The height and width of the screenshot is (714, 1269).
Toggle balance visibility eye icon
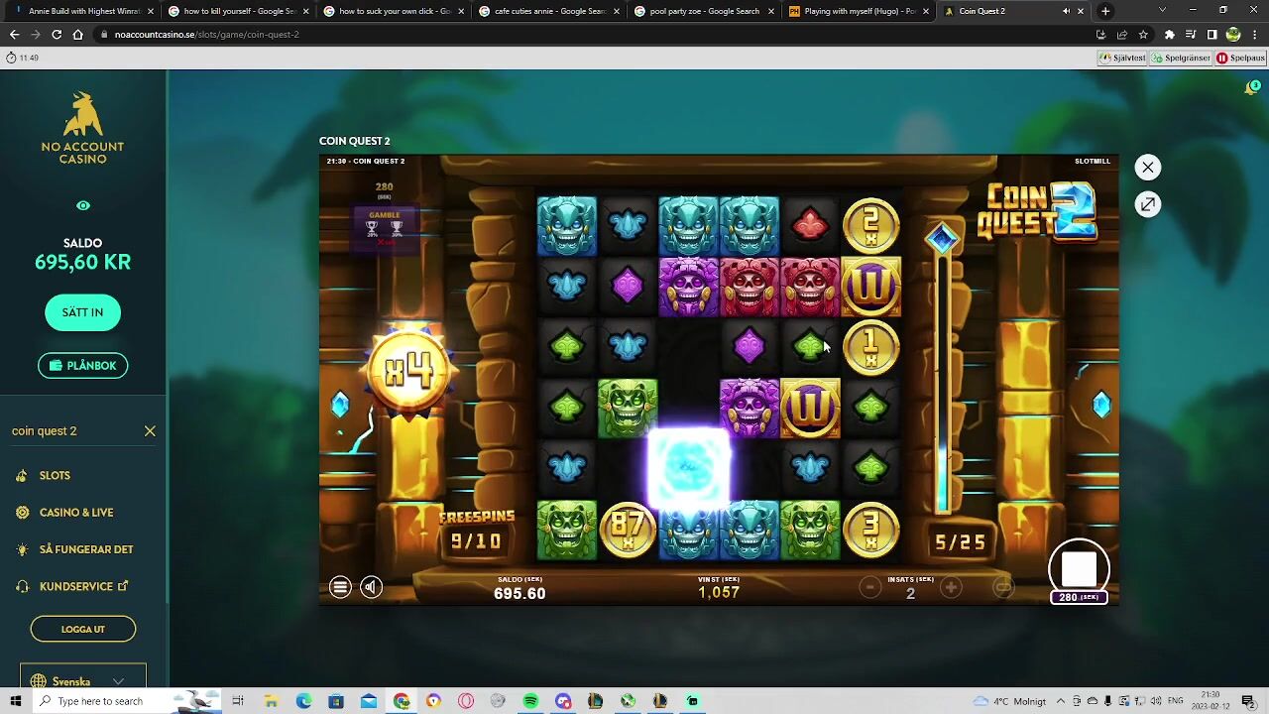83,205
